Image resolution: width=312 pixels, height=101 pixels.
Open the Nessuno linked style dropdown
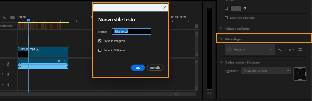click(x=250, y=49)
